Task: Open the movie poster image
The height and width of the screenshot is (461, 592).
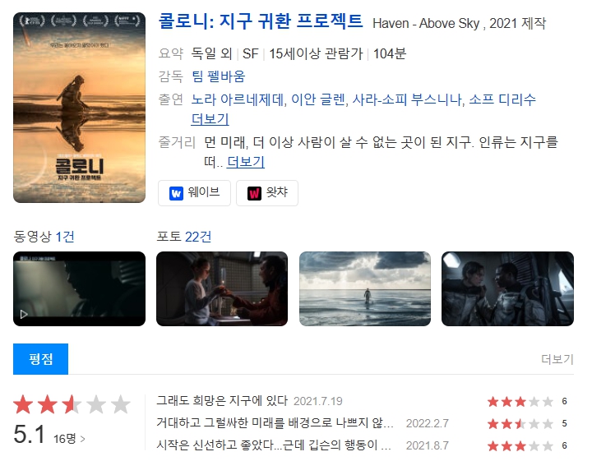Action: coord(79,108)
